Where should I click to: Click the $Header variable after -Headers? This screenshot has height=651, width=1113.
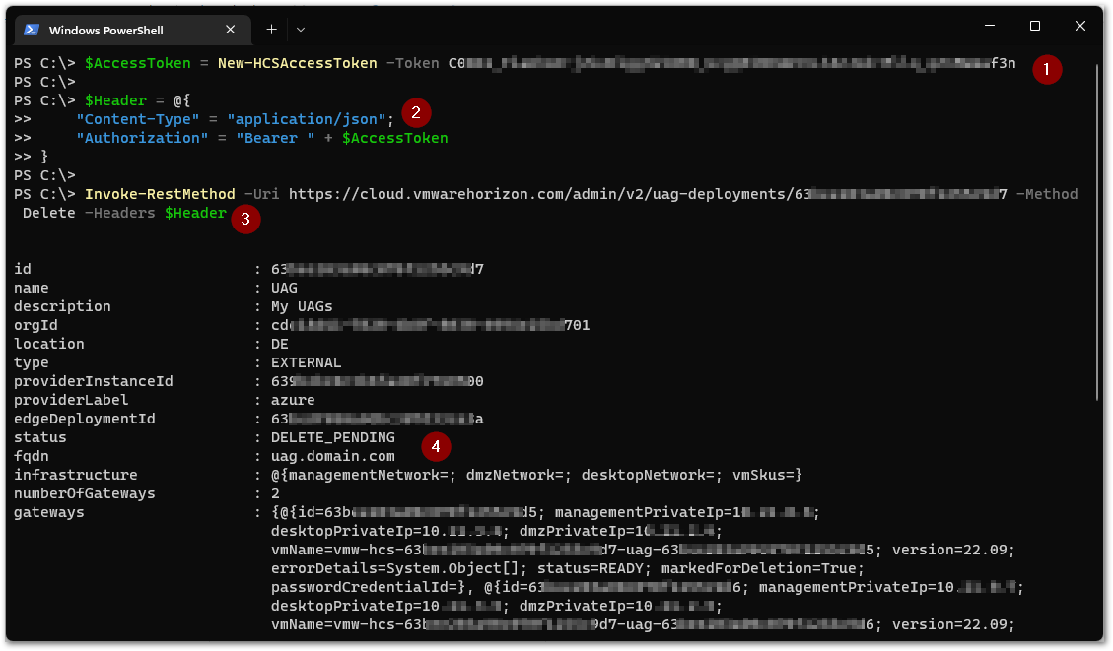pos(195,213)
